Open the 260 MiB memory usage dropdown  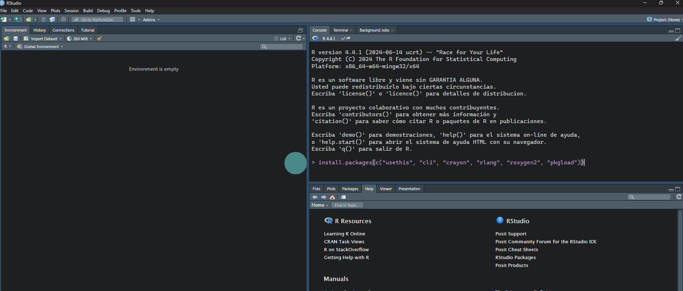pyautogui.click(x=80, y=38)
